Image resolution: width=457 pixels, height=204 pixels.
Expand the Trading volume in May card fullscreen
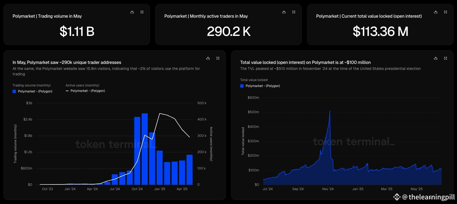pos(142,12)
